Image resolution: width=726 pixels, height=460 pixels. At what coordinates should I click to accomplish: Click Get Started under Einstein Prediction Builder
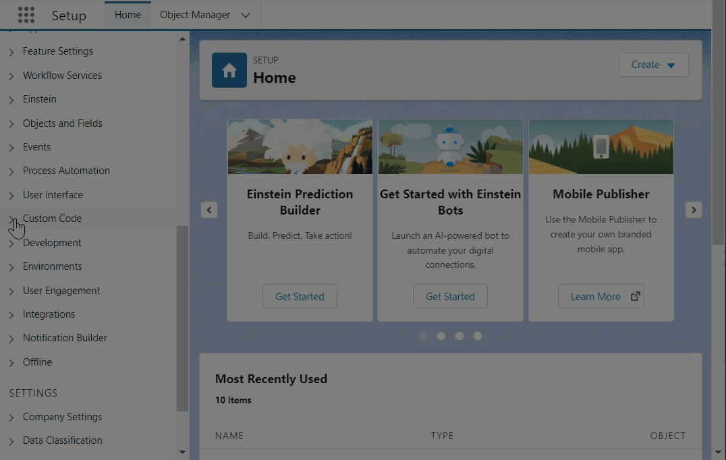click(x=300, y=296)
